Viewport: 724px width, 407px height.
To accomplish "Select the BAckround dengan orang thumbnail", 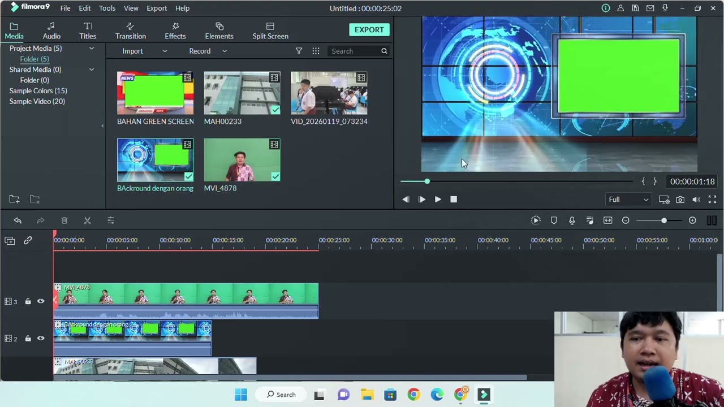I will click(155, 160).
